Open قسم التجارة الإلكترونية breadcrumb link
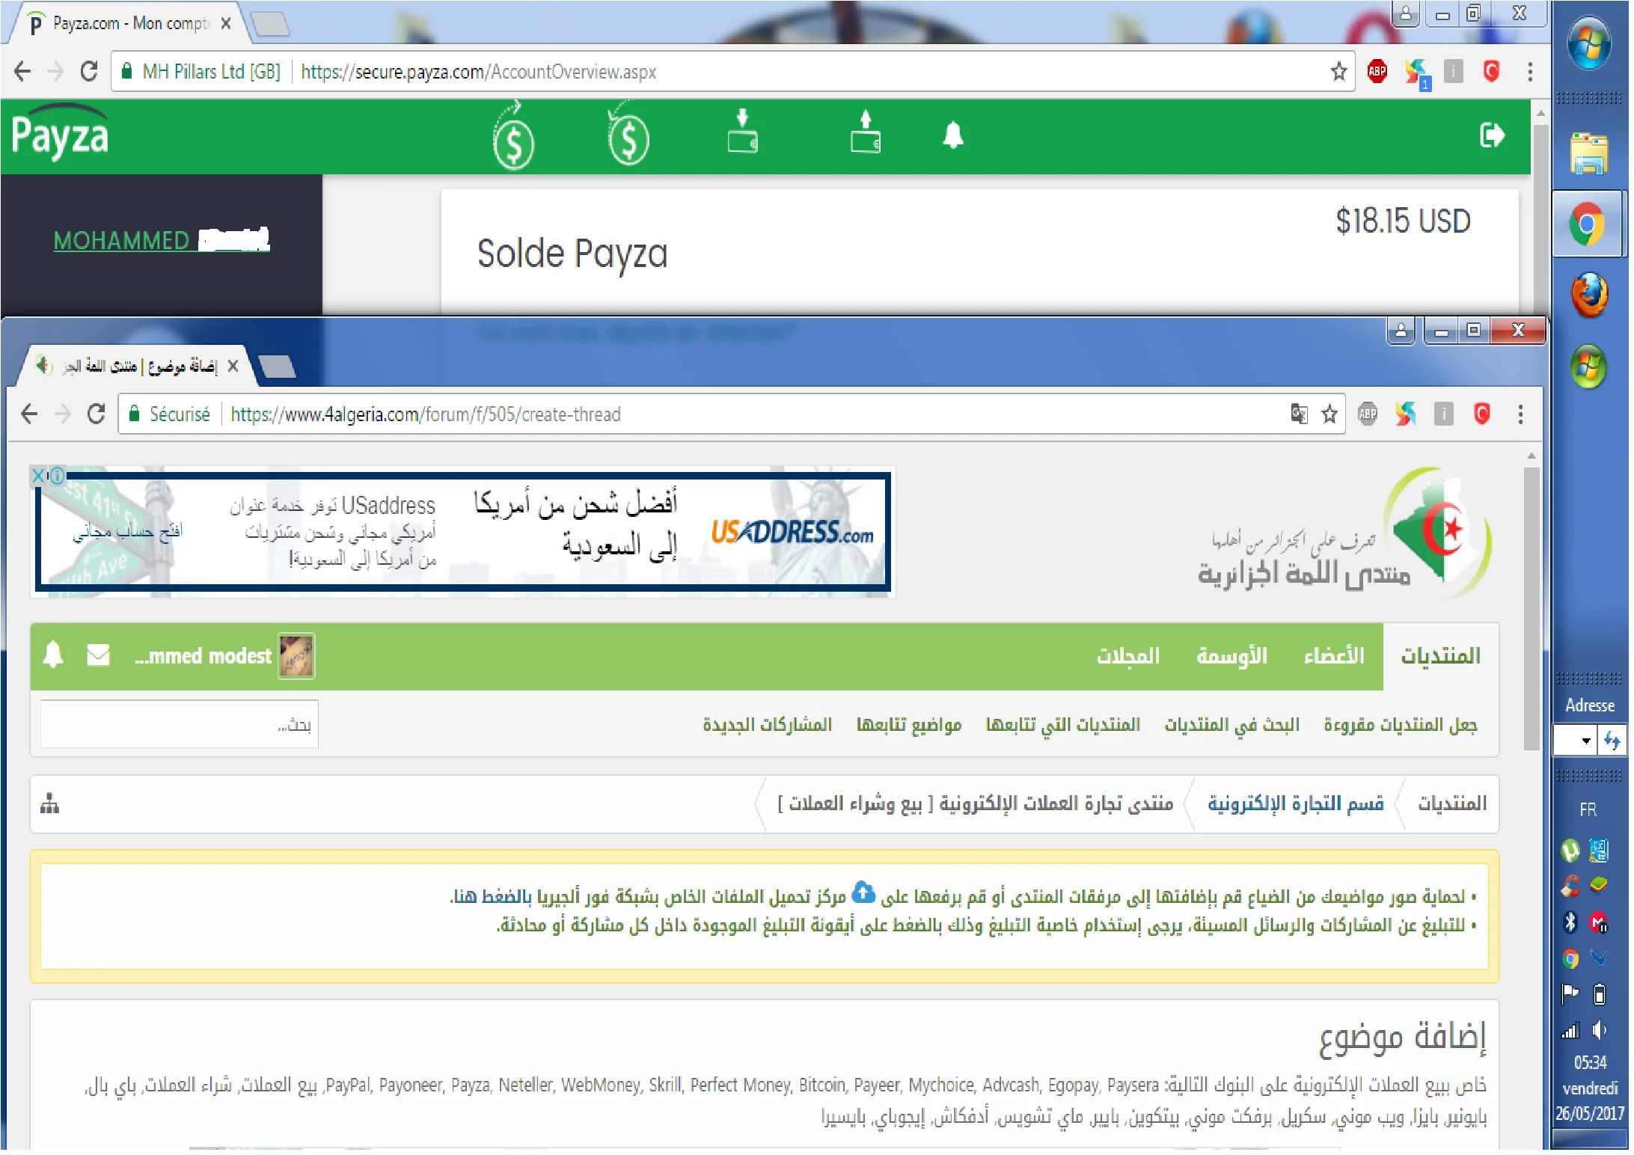Image resolution: width=1634 pixels, height=1155 pixels. pos(1294,803)
